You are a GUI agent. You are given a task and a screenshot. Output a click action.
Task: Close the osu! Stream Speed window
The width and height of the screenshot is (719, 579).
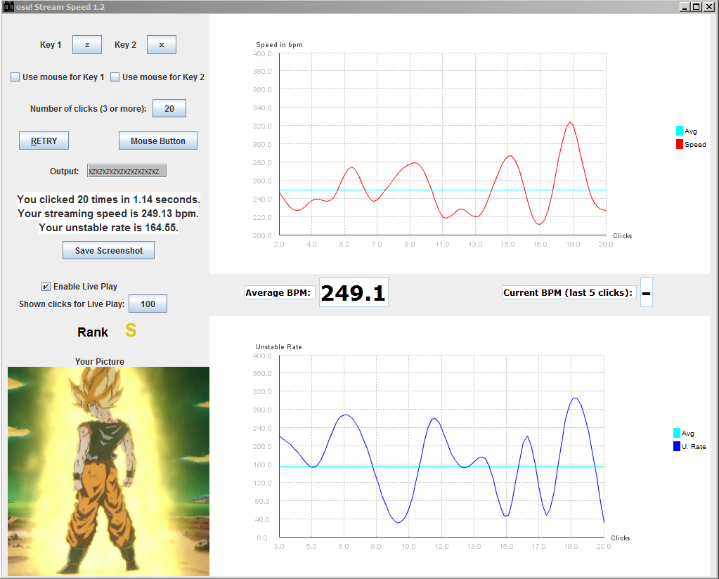coord(708,7)
